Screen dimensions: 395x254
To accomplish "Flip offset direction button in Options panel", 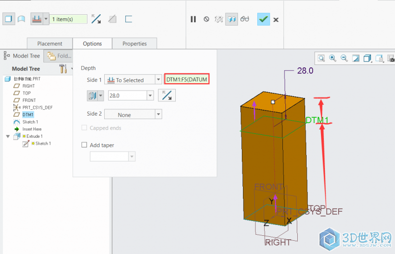I will [167, 95].
